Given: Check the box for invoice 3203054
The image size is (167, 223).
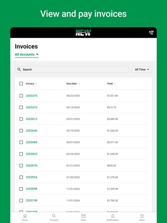Looking at the screenshot, I should point(21,177).
